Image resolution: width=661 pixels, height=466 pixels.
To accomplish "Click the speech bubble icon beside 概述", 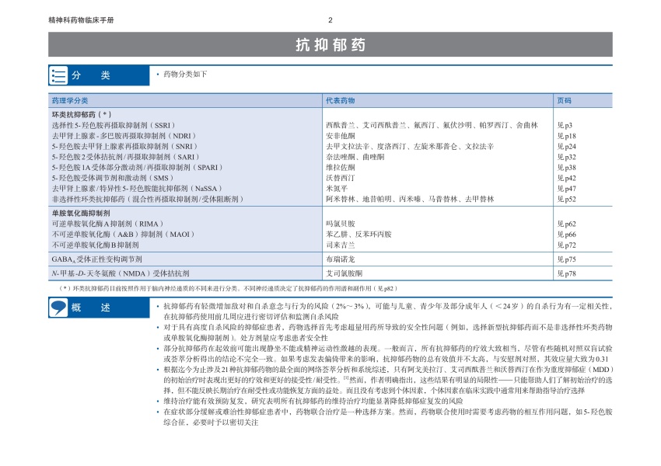I will [x=58, y=308].
